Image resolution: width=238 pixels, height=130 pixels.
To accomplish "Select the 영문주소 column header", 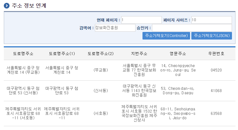I will tap(178, 53).
